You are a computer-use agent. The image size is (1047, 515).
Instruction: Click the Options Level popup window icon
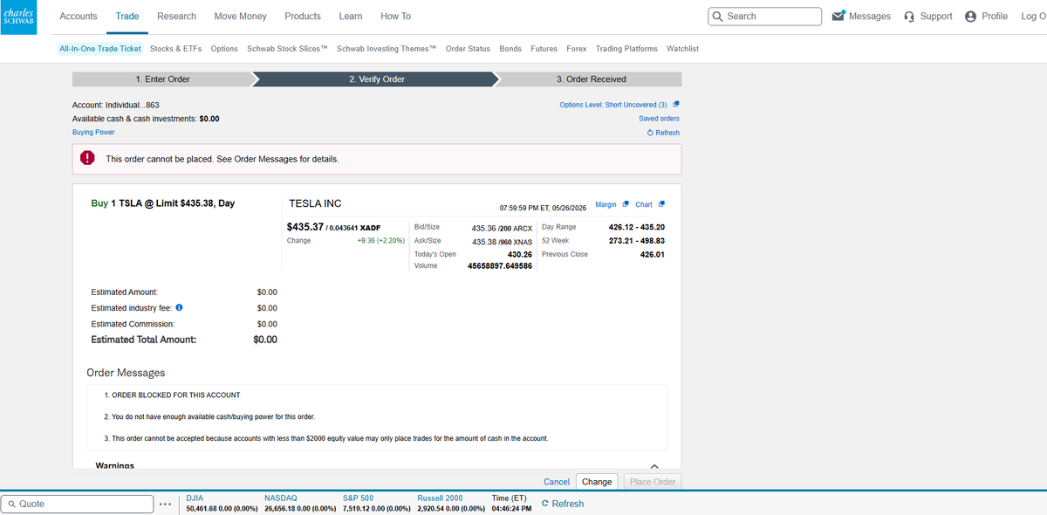pos(676,105)
